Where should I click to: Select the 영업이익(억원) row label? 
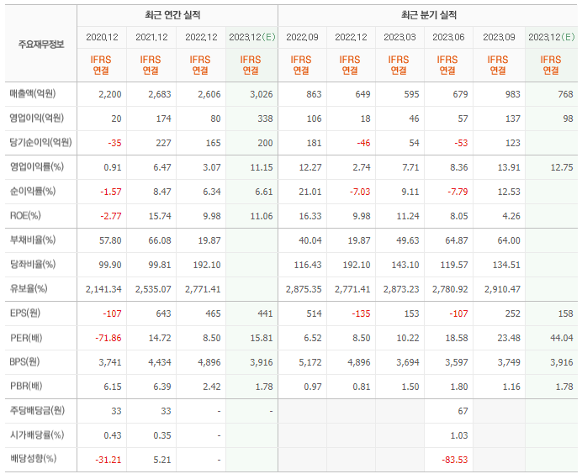click(x=36, y=118)
